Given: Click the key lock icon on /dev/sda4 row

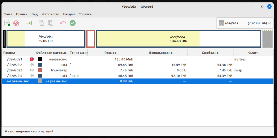Looking at the screenshot, I should (32, 76).
